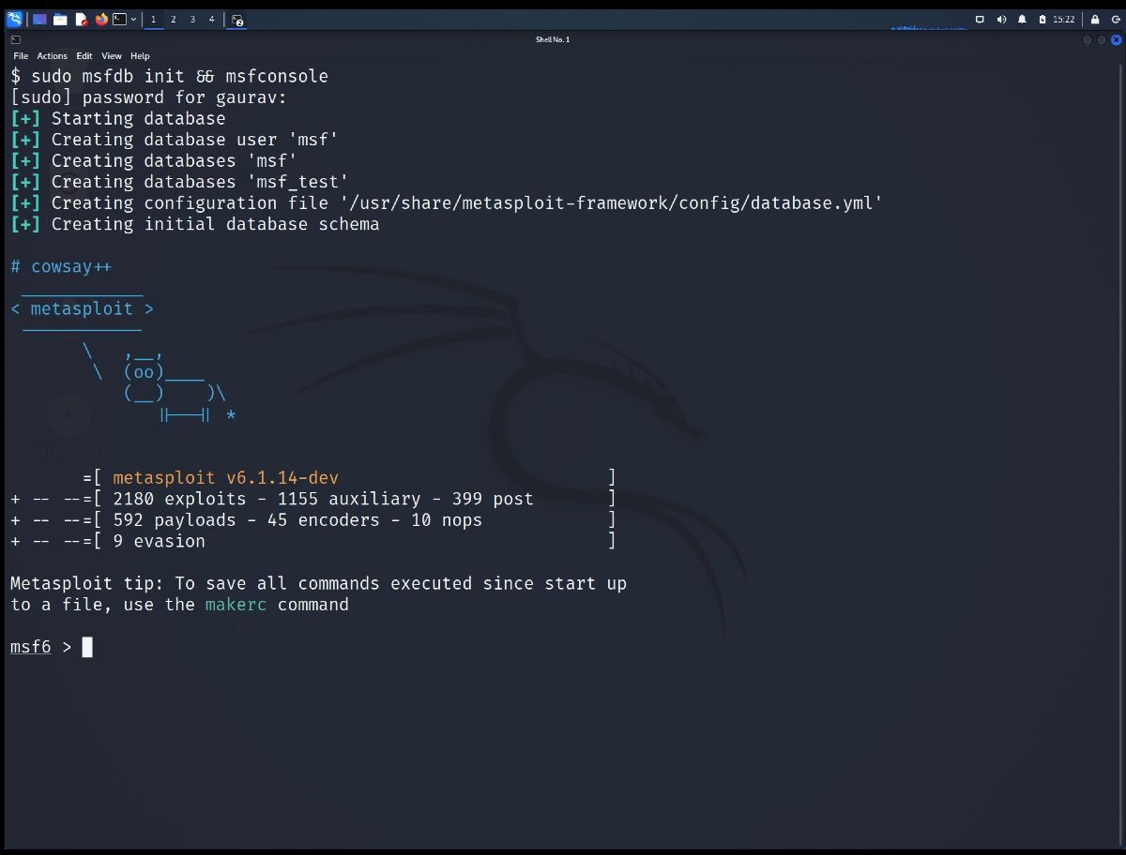Open the text editor from the taskbar
The image size is (1126, 855).
[82, 19]
